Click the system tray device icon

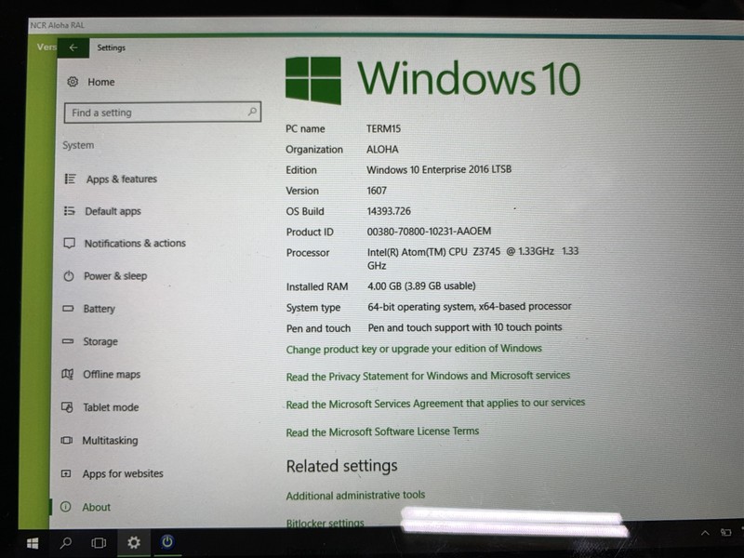(x=725, y=532)
